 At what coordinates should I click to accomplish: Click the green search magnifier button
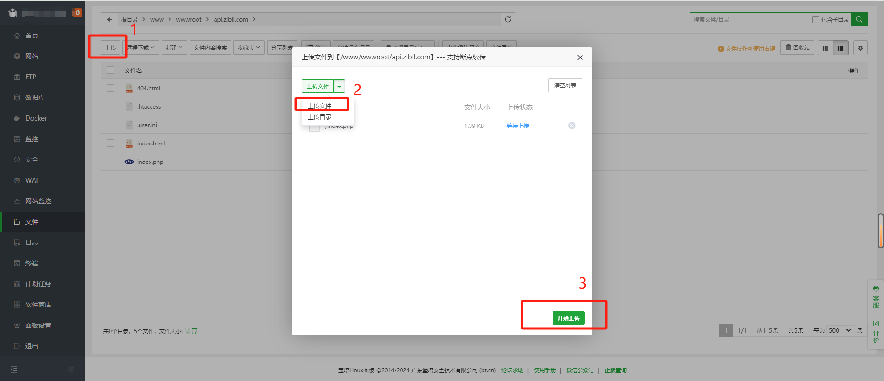tap(859, 19)
